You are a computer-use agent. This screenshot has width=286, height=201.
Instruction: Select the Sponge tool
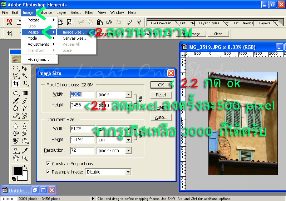coord(16,133)
